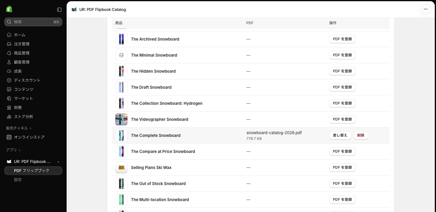Select the PDF フリップブック menu item

[33, 171]
